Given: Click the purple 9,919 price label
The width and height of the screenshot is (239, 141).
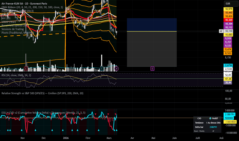Looking at the screenshot, I should [x=228, y=38].
